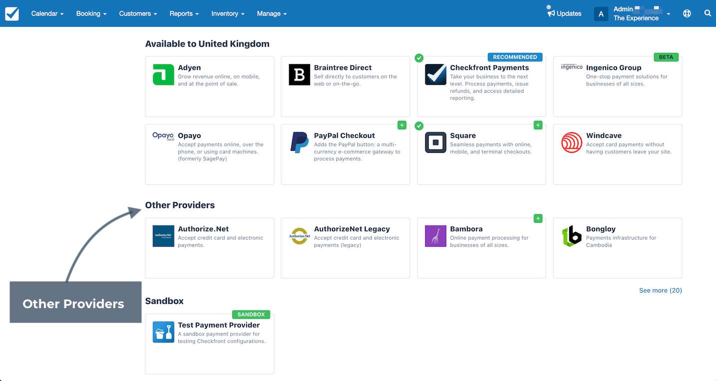Click the Authorize.Net blue logo

pos(163,236)
